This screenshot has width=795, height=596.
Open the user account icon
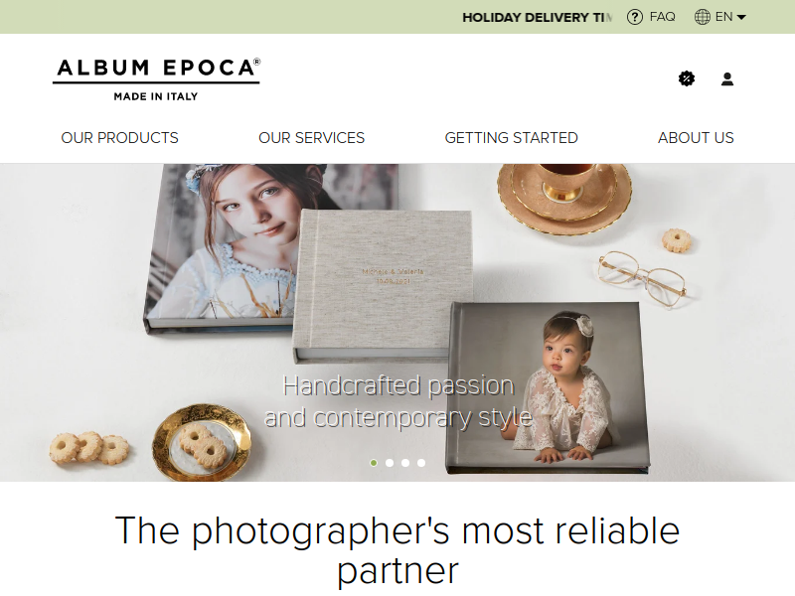(727, 79)
